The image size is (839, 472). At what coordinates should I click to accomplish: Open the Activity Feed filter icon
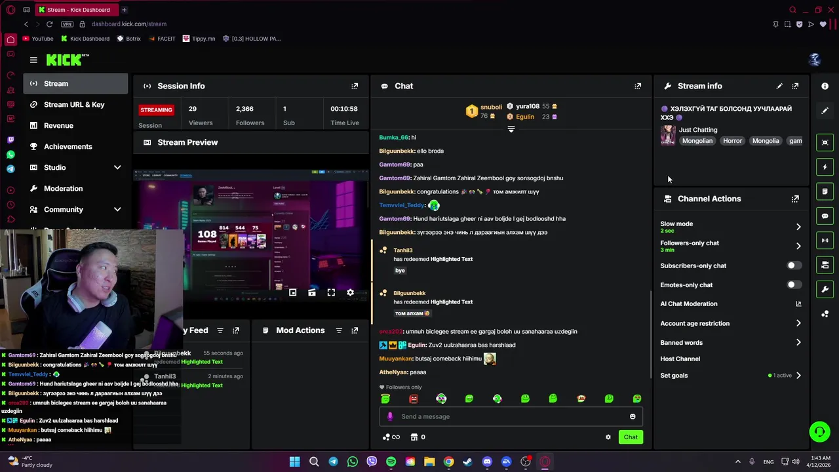(x=220, y=330)
